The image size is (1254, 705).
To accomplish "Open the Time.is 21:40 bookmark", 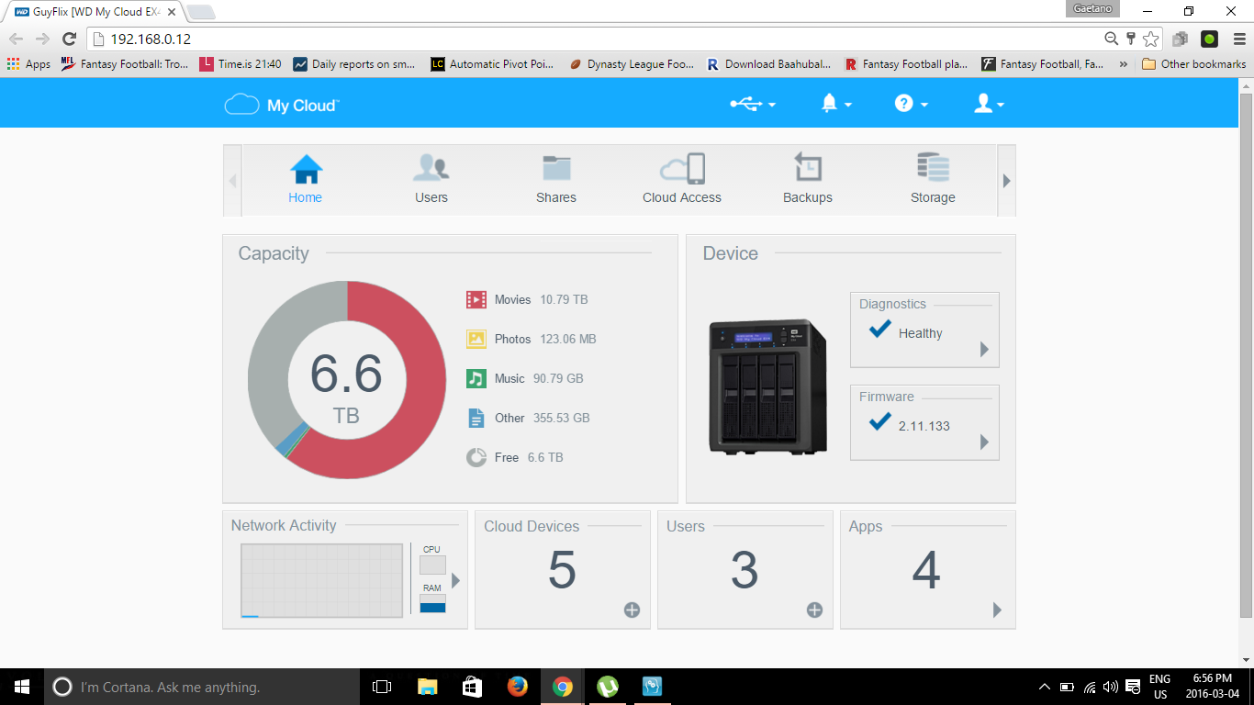I will coord(241,64).
